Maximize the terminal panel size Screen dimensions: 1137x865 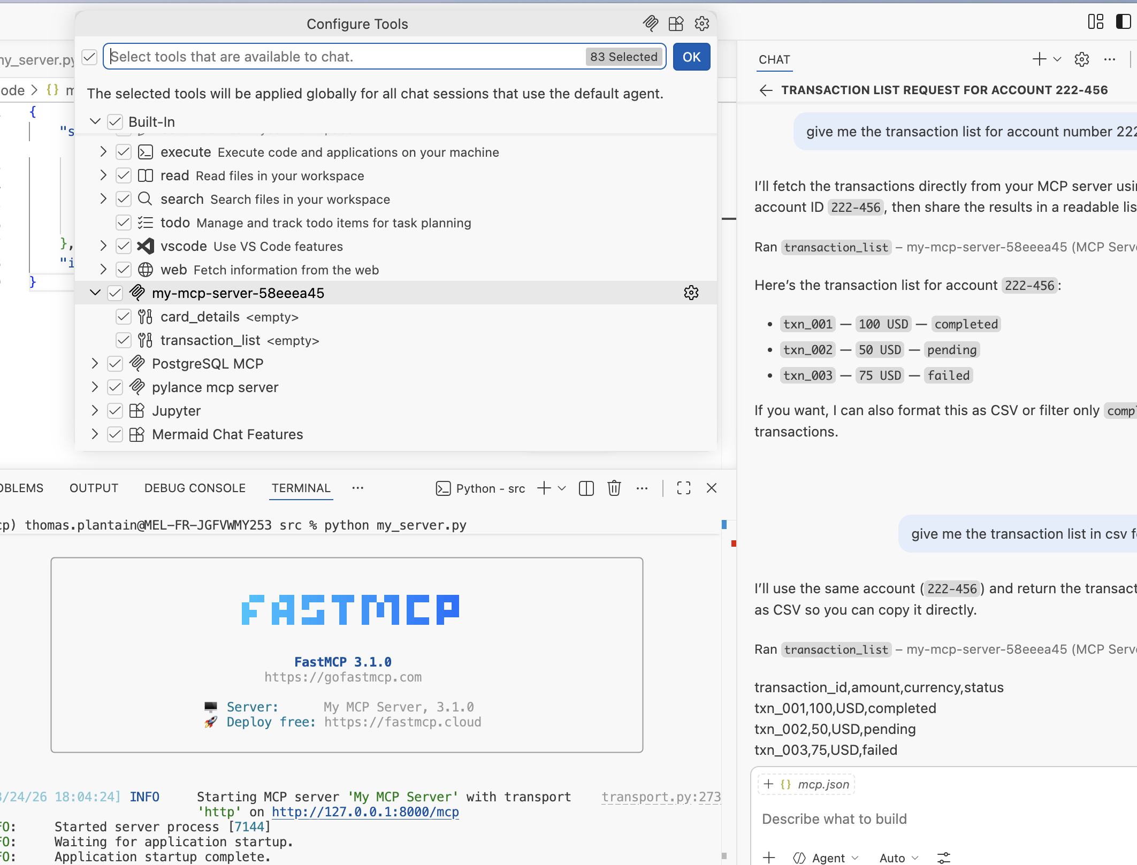(684, 488)
